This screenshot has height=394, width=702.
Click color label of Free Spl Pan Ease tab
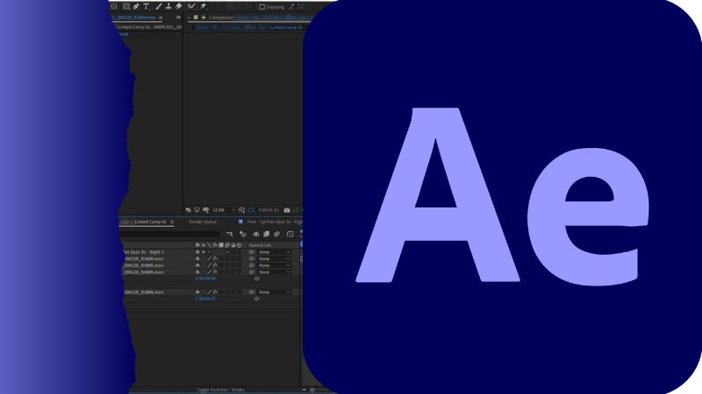[x=240, y=222]
